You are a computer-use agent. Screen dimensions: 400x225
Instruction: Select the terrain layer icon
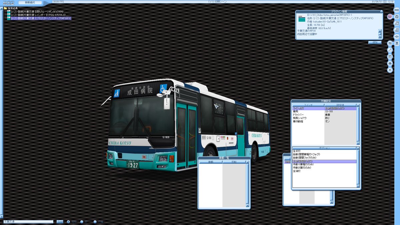click(397, 37)
